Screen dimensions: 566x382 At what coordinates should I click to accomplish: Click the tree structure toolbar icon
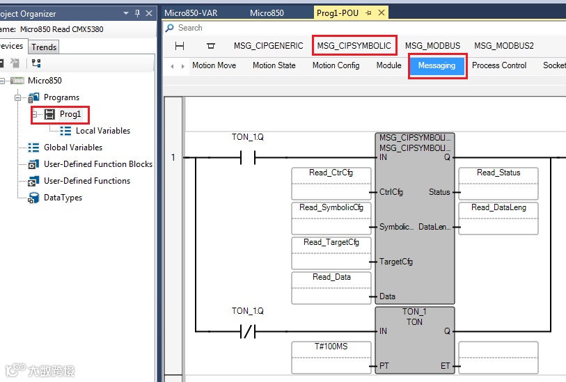tap(36, 63)
